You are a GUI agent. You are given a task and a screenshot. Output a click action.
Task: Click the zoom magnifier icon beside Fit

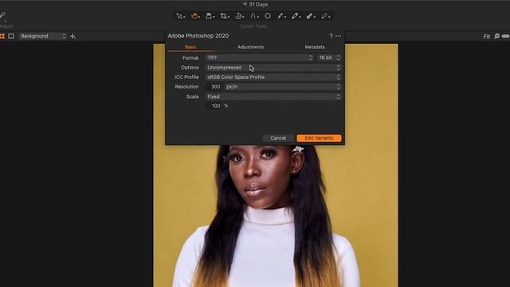(496, 36)
